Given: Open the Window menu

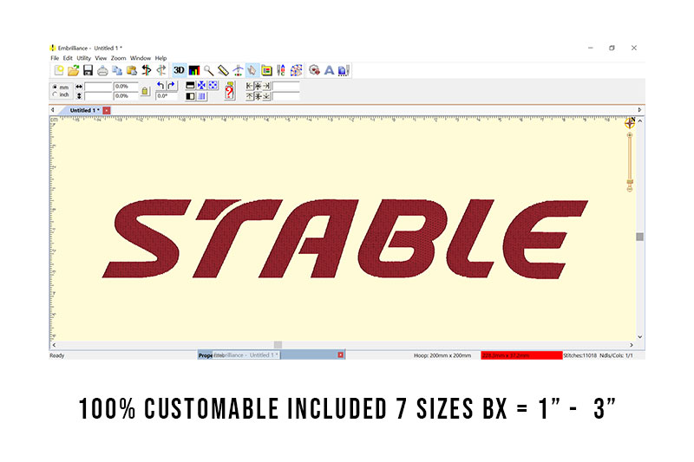Looking at the screenshot, I should [x=141, y=58].
